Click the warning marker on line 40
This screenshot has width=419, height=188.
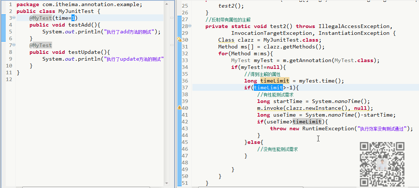coord(179,108)
